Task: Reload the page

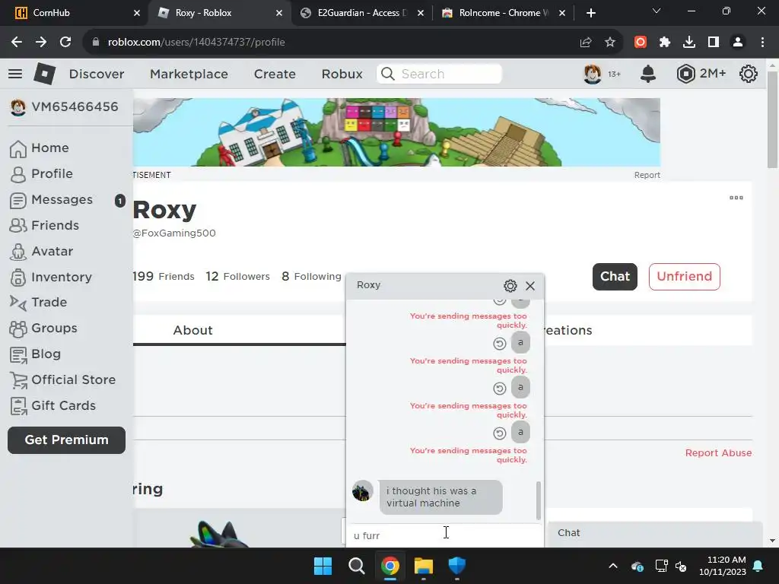Action: [x=65, y=43]
